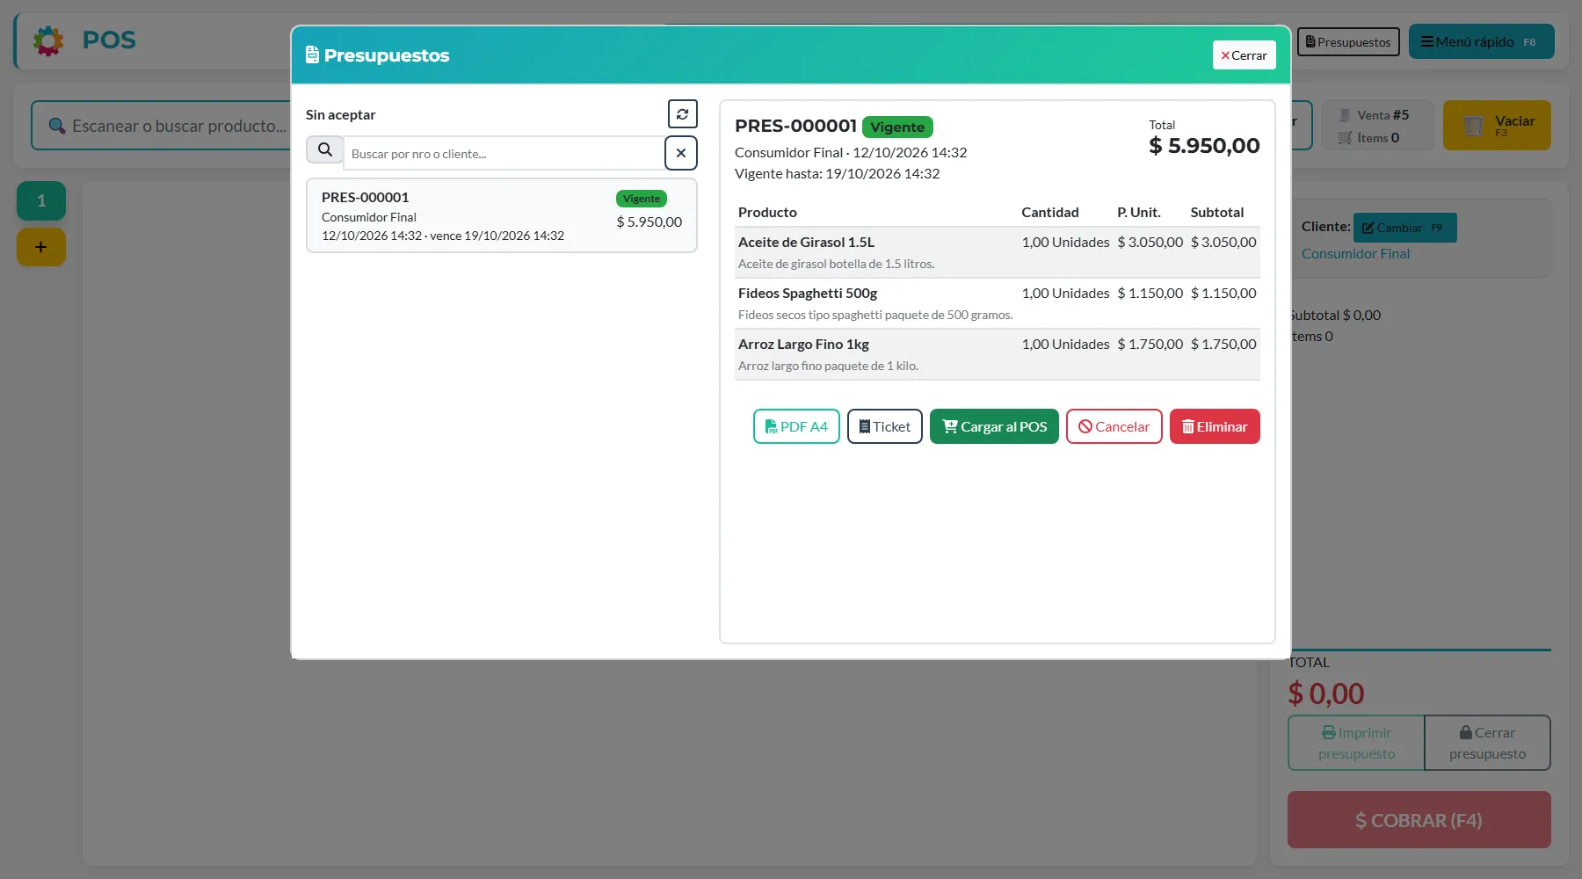
Task: Click Imprimir presupuesto button
Action: point(1356,743)
